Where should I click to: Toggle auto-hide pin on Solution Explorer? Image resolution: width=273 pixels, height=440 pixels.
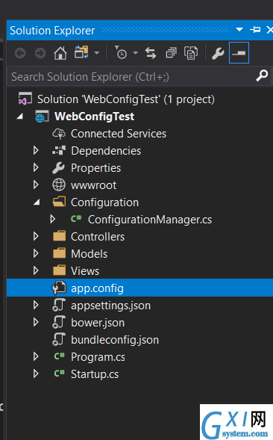pos(255,29)
